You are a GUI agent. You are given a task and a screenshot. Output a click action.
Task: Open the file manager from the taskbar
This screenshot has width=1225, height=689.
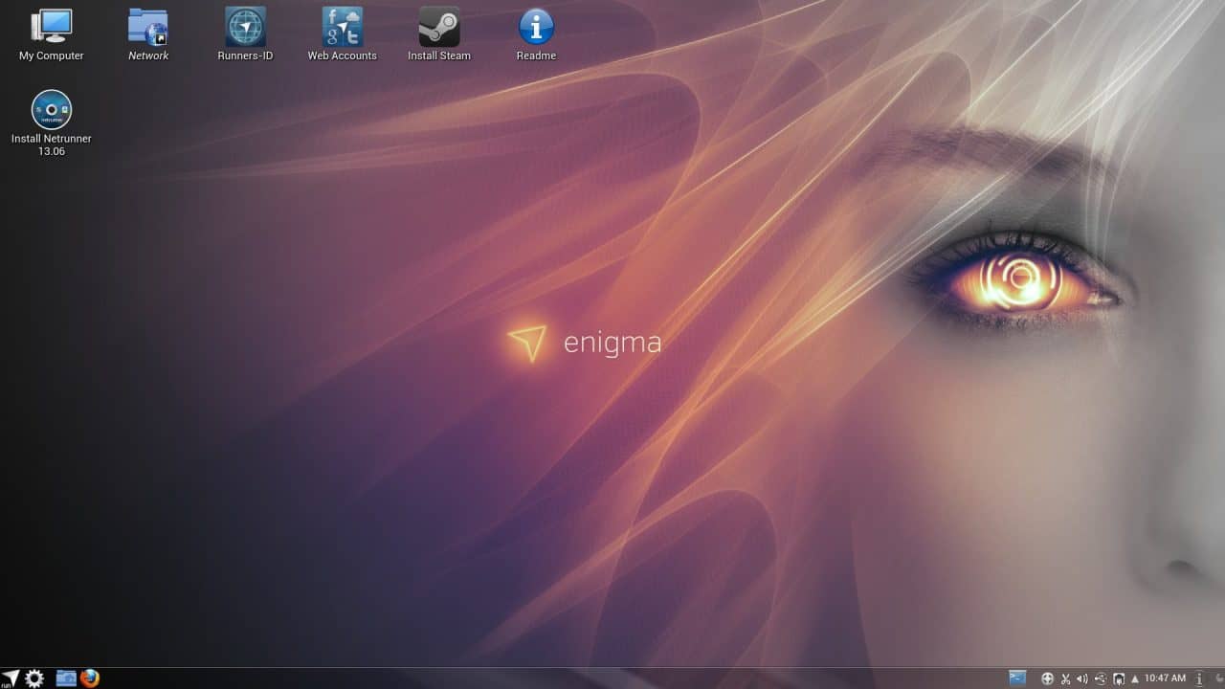pos(65,678)
